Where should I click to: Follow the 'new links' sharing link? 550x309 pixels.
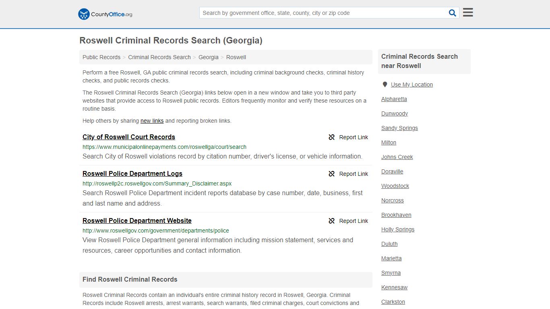click(152, 121)
